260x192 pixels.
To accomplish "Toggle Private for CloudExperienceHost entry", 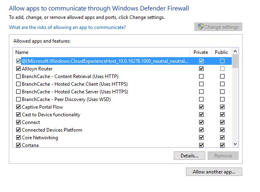I will 201,61.
